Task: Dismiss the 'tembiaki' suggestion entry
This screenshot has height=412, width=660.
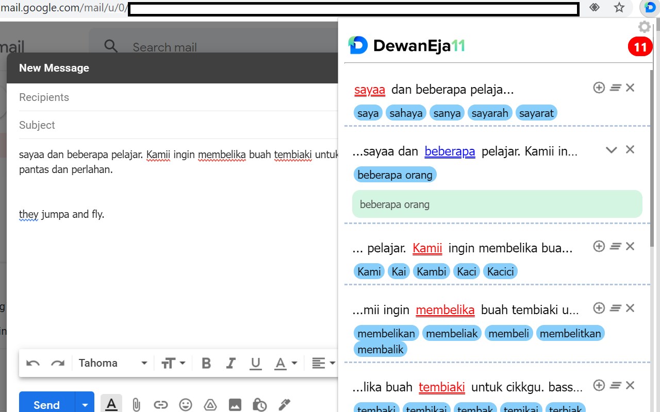Action: (x=630, y=386)
